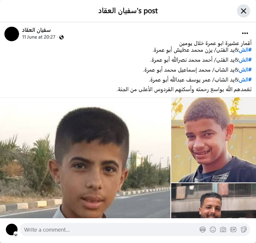
Task: Click the fourth hashtag before عمر يوسف
Action: point(245,80)
